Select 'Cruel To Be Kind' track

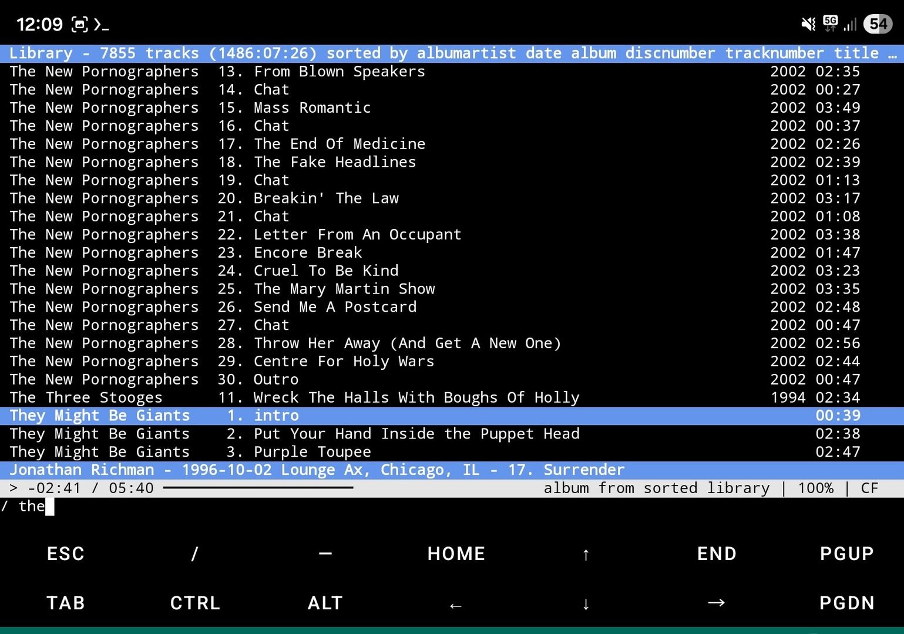point(452,271)
